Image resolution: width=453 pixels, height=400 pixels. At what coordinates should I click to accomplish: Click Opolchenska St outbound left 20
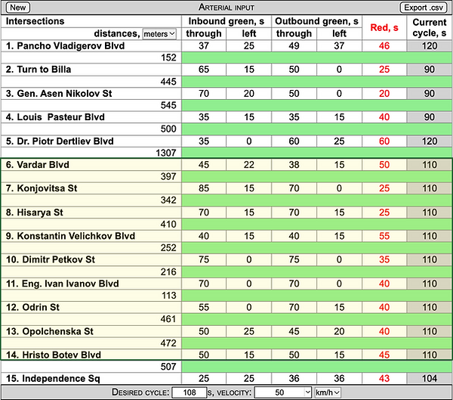click(339, 331)
